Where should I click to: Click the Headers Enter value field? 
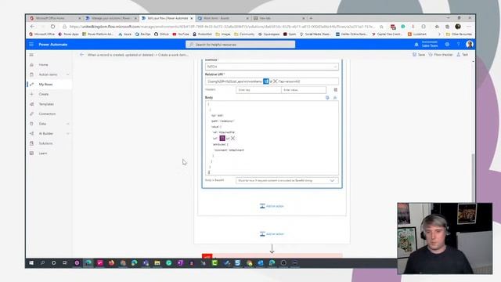[304, 90]
